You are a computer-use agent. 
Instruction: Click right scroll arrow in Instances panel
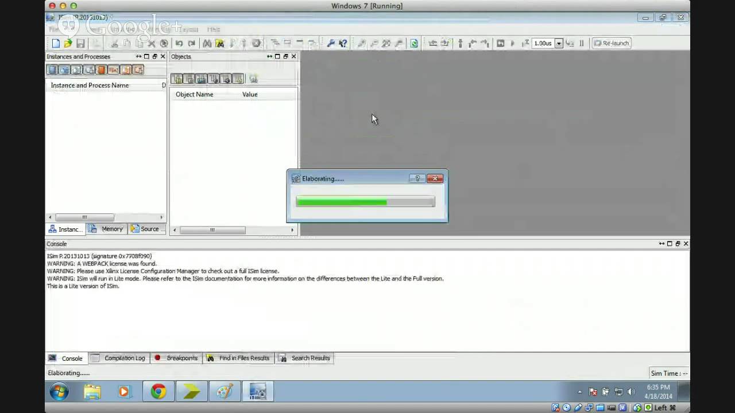coord(161,217)
